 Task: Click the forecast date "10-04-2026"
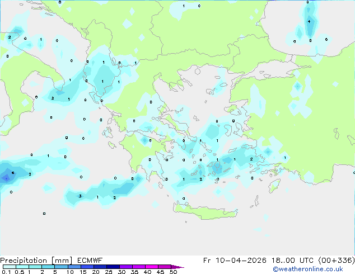241,261
